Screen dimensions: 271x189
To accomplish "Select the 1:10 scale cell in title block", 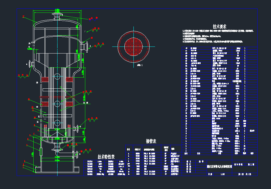I will (223, 174).
